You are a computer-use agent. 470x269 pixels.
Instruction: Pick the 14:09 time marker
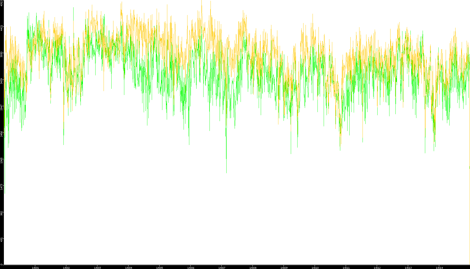pos(284,268)
